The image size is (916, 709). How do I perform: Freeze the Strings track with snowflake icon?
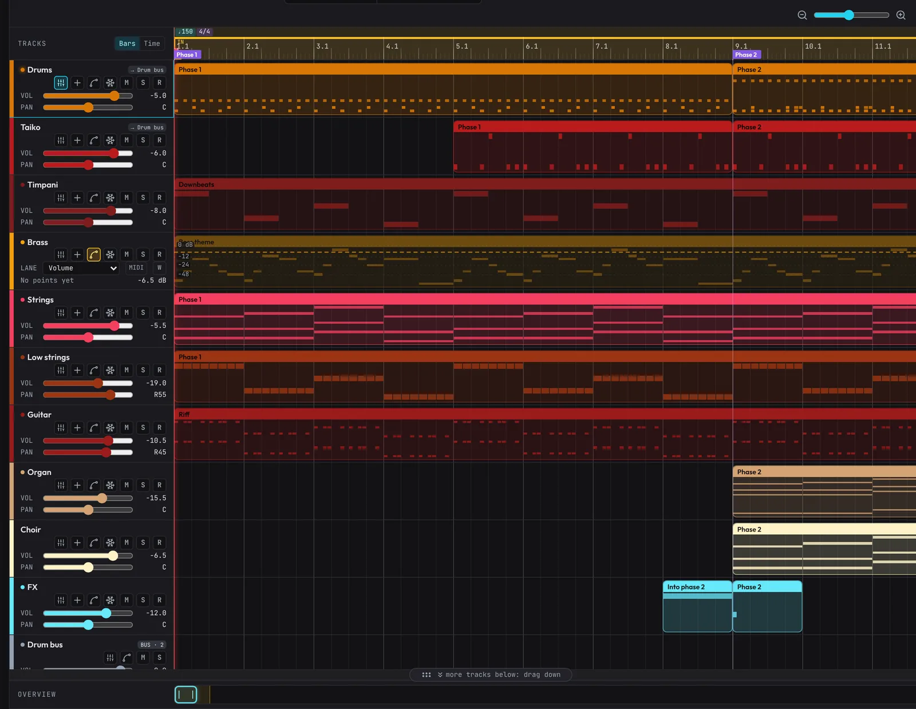[x=110, y=313]
